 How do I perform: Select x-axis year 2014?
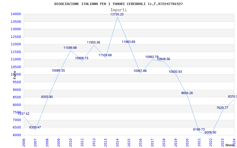117,143
